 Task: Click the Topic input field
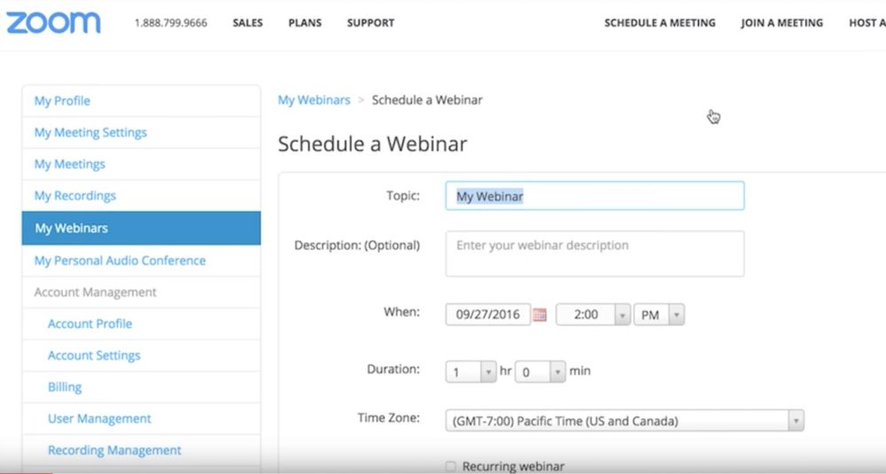(x=594, y=196)
